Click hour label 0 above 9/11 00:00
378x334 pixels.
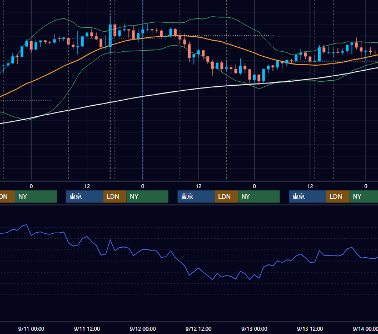(x=31, y=186)
